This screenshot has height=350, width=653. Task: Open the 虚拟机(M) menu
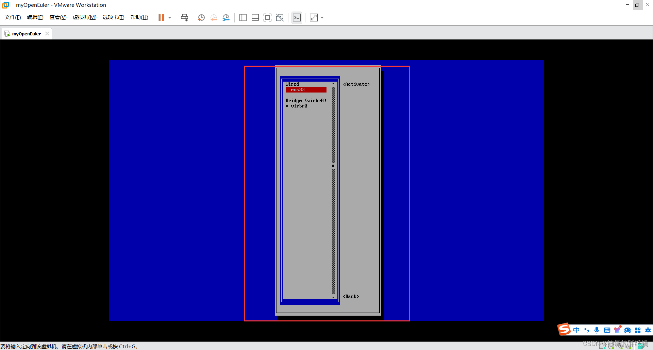point(85,17)
